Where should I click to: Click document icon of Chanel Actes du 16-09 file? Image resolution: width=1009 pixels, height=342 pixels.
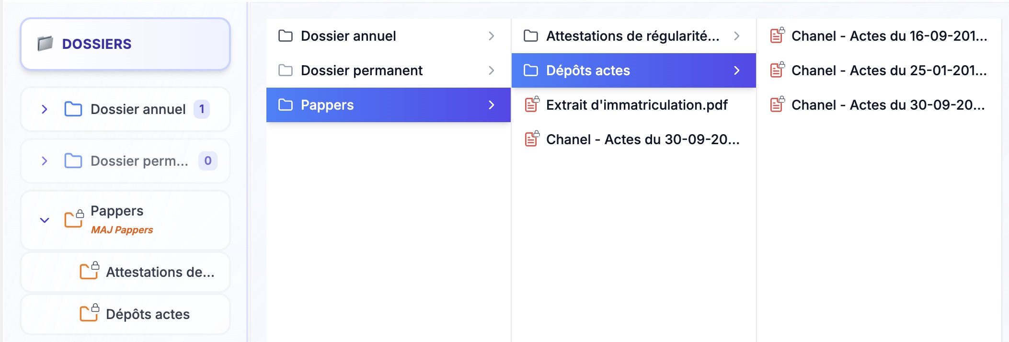click(777, 35)
